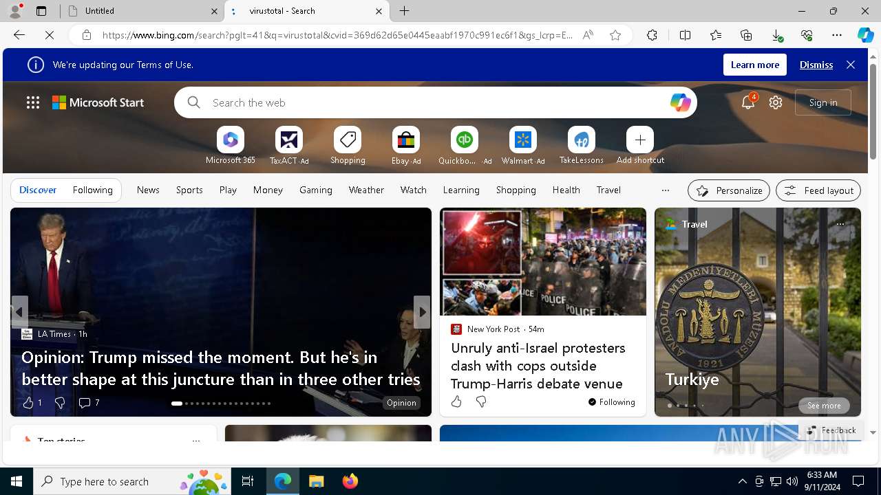881x495 pixels.
Task: Toggle Following on New York Post story
Action: coord(611,402)
